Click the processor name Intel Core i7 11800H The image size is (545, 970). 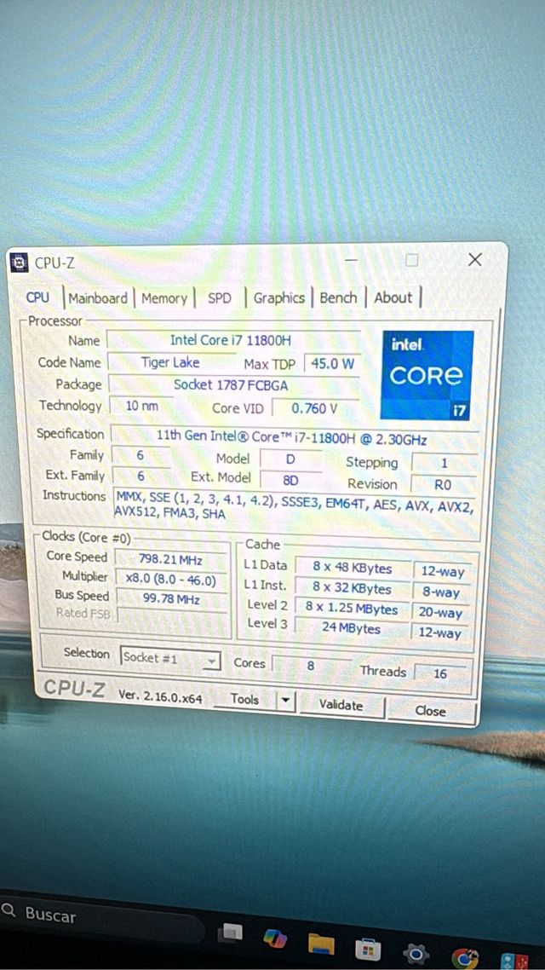[x=231, y=340]
